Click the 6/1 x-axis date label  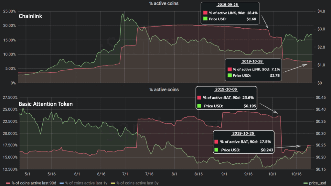[x=77, y=174]
